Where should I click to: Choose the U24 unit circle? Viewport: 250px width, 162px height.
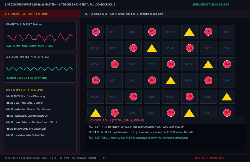pos(96,80)
